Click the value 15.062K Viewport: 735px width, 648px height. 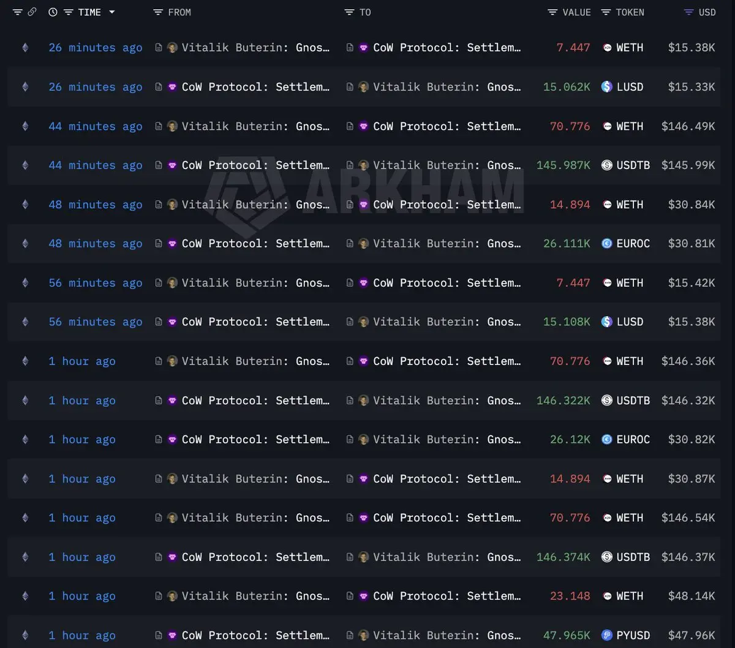tap(567, 87)
